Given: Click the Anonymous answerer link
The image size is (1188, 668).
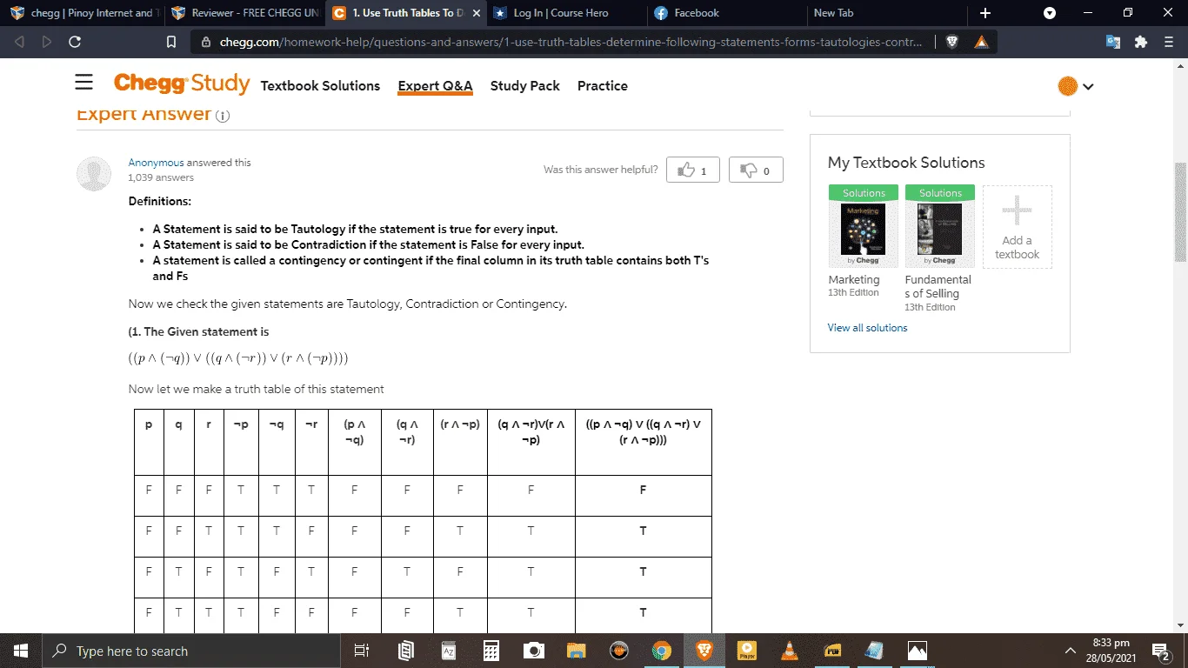Looking at the screenshot, I should click(x=157, y=163).
